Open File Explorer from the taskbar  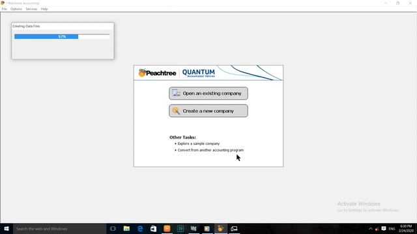pos(126,229)
